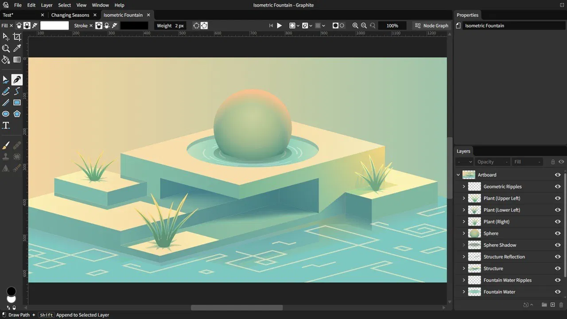Hide the Sphere layer

558,233
